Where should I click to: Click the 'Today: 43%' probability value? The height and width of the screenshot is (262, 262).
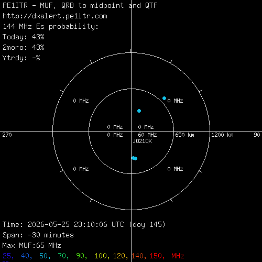coord(24,37)
